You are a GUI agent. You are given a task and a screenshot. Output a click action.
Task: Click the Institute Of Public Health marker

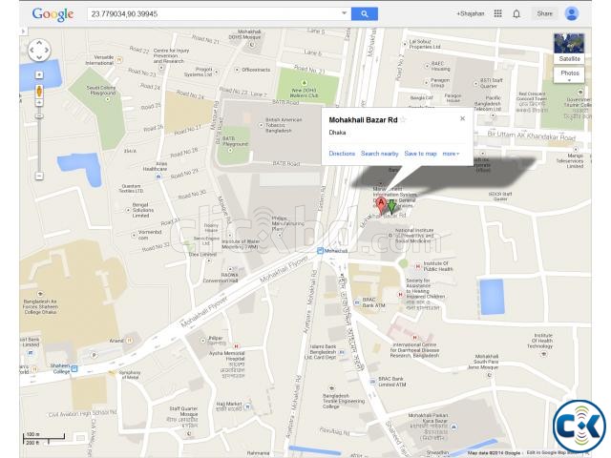click(x=418, y=266)
